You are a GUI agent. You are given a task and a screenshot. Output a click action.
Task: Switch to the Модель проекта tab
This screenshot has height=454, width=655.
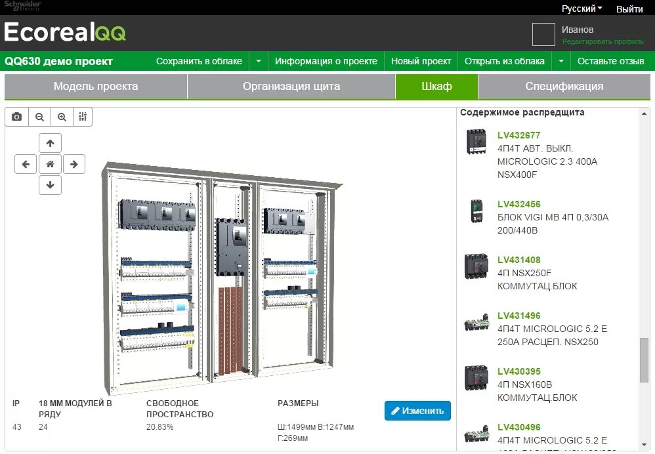point(96,87)
